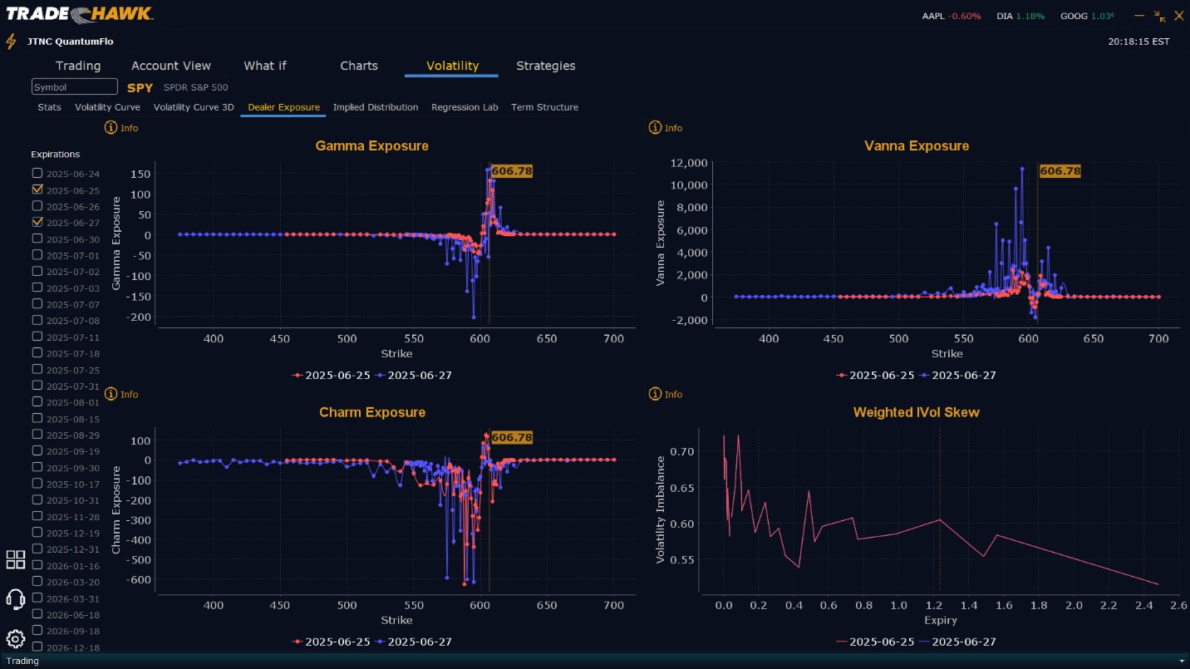The image size is (1190, 669).
Task: Check the 2025-07-01 expiration
Action: click(x=37, y=254)
